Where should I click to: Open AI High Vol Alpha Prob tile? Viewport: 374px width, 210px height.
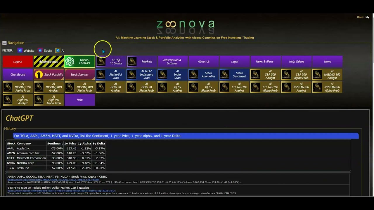coord(49,100)
